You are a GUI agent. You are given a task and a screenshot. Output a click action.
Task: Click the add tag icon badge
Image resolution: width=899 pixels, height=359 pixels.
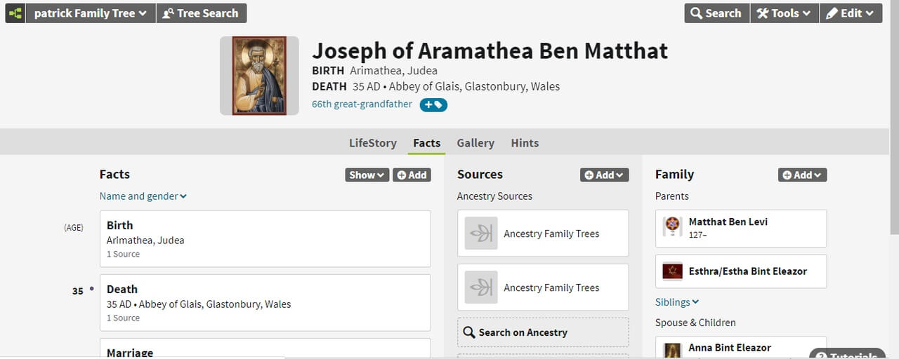[433, 105]
